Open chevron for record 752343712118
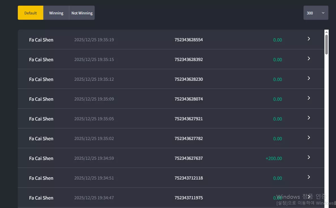Viewport: 336px width, 208px height. (x=309, y=177)
